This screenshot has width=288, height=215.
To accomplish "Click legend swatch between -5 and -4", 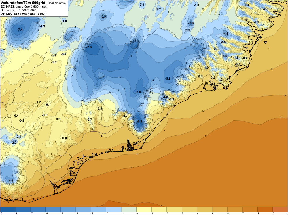I will point(68,209).
